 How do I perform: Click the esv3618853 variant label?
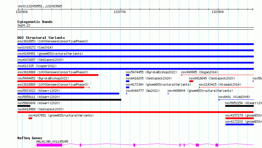[x=53, y=41]
